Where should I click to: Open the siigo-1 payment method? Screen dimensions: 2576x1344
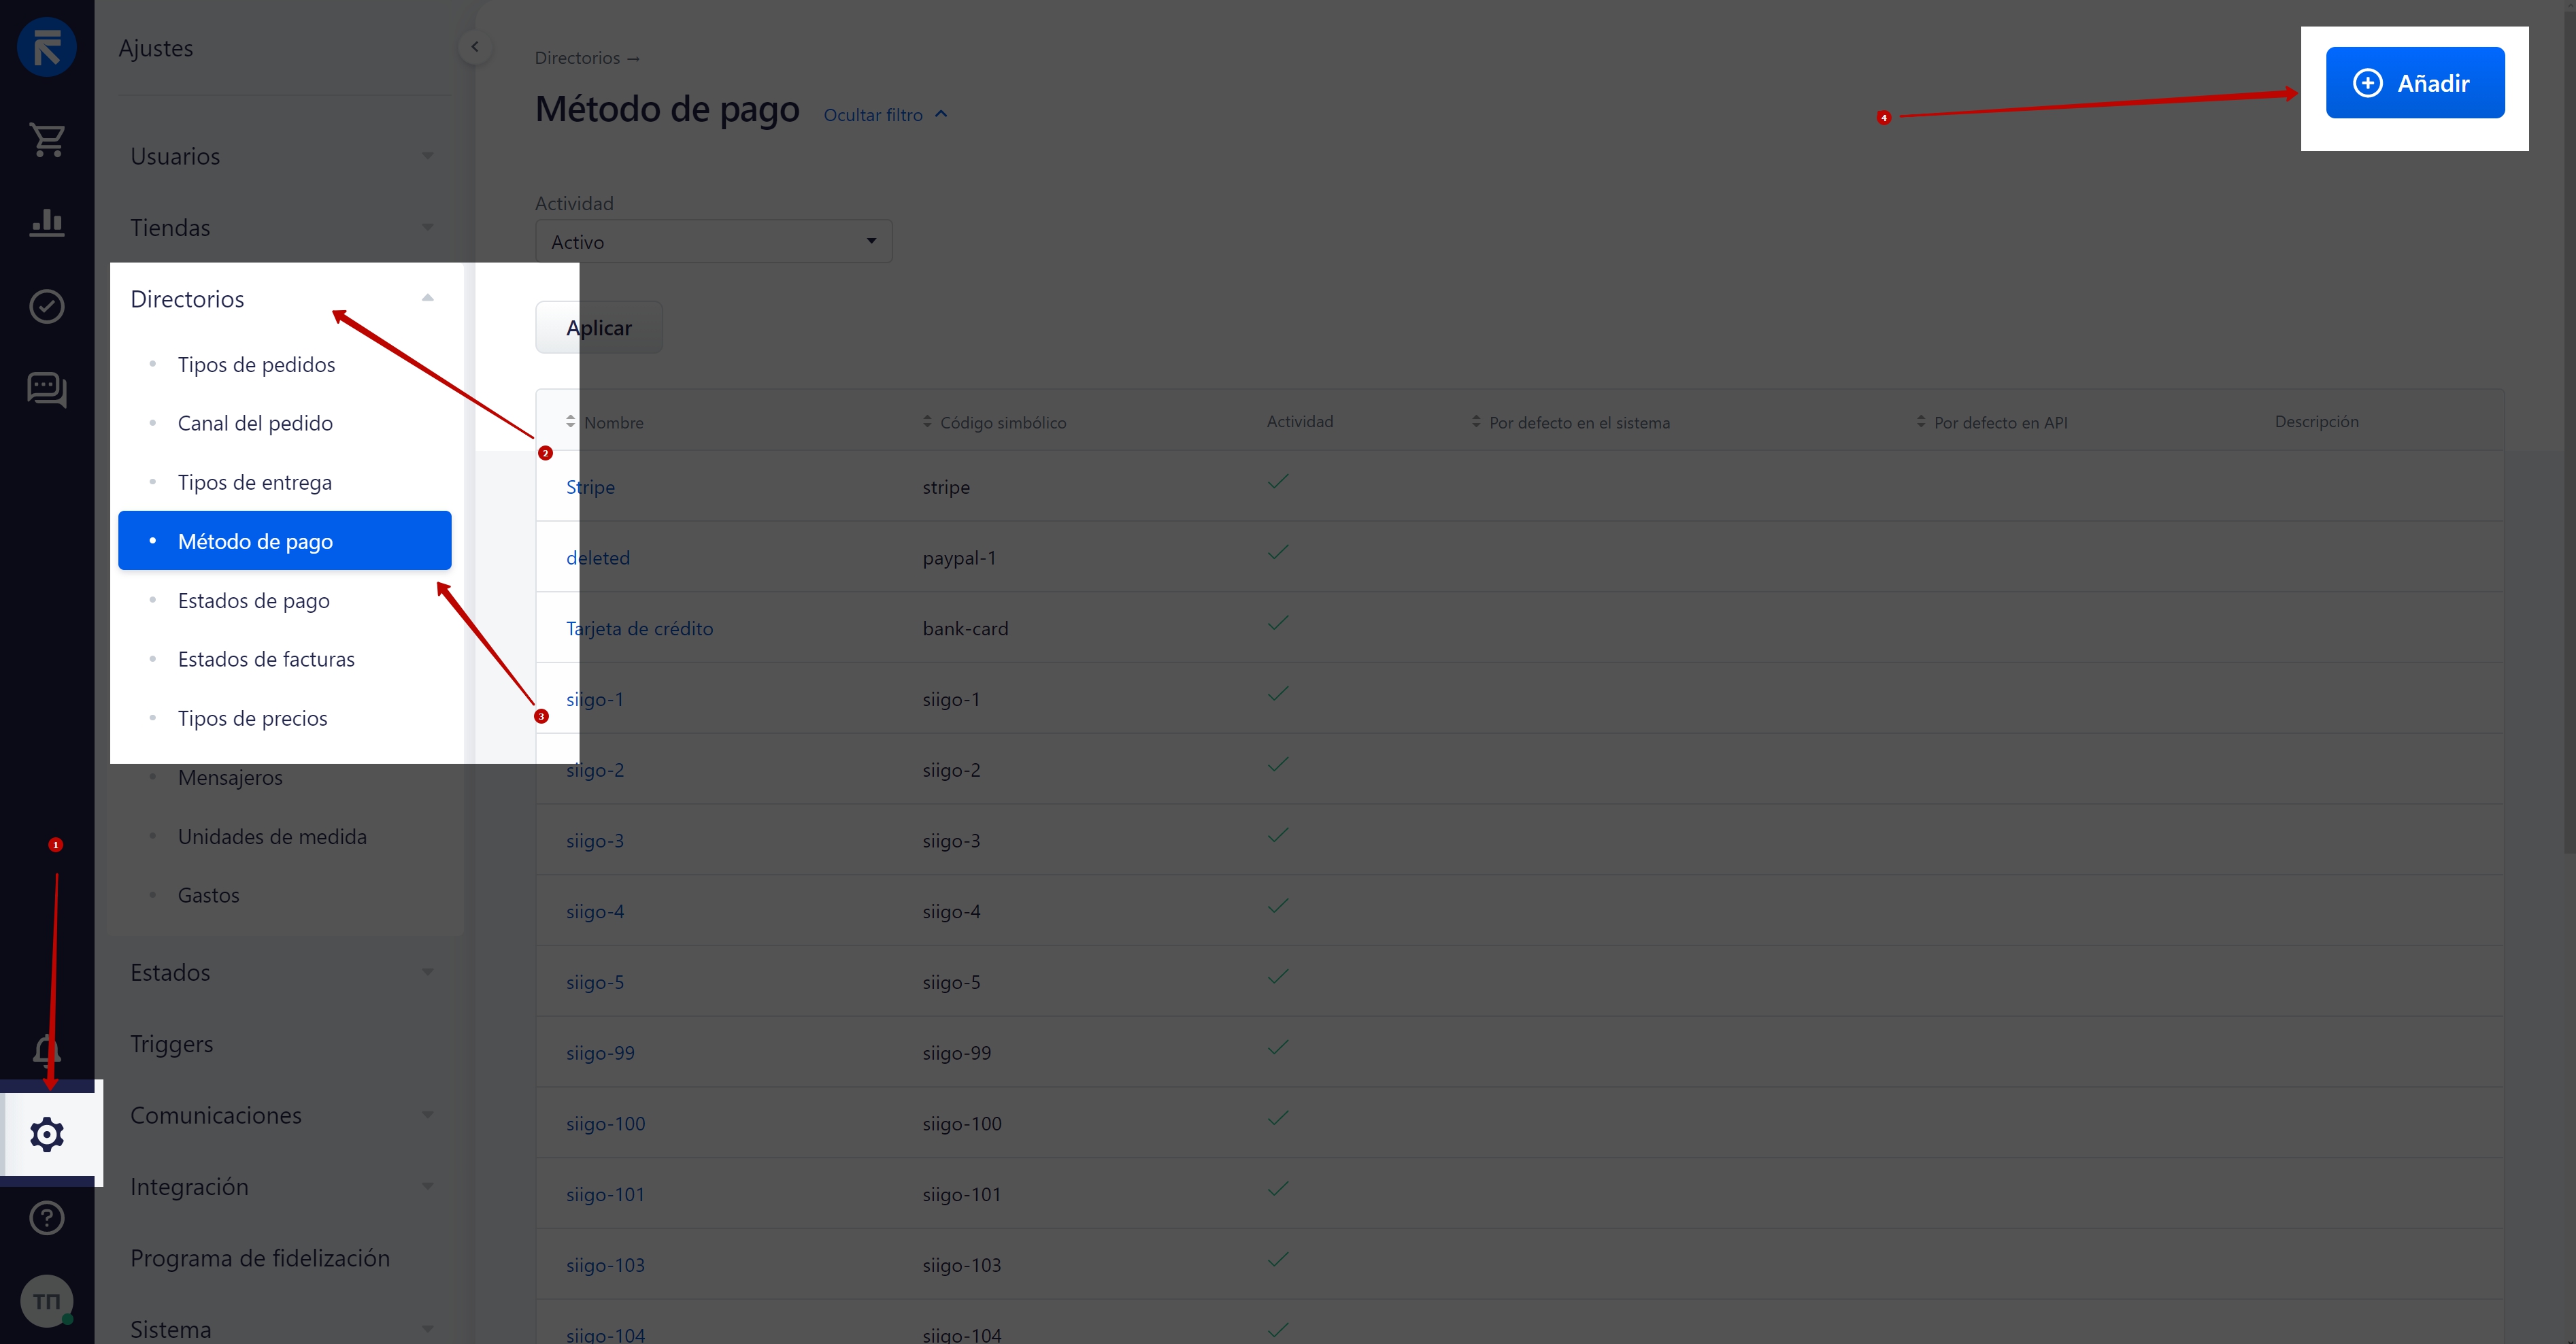tap(595, 700)
